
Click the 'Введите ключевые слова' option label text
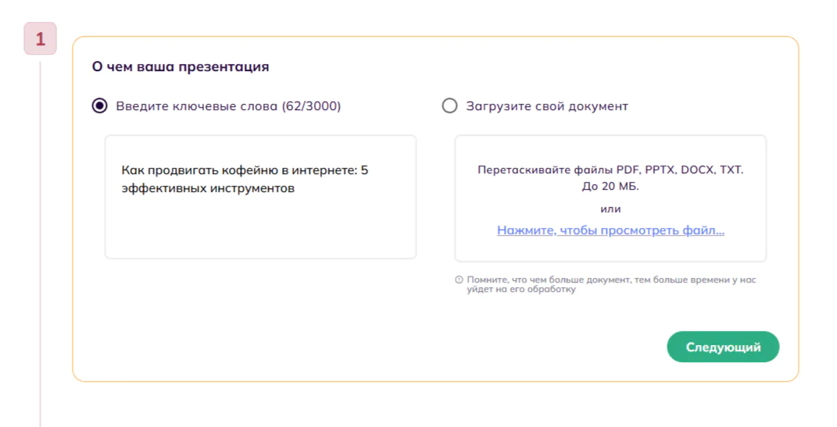point(197,106)
